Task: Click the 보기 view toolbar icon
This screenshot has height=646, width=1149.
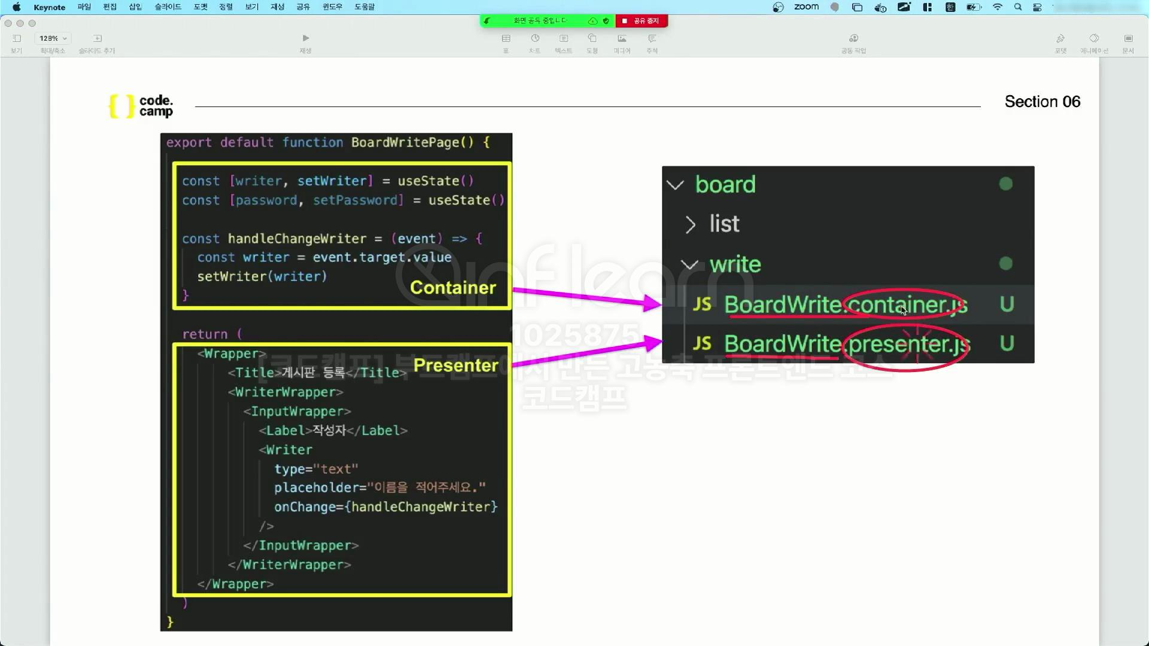Action: 17,38
